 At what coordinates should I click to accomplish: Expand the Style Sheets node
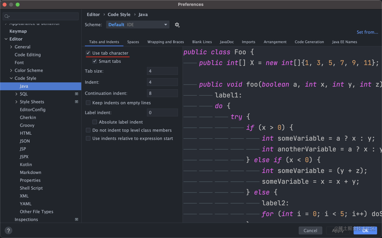point(17,102)
